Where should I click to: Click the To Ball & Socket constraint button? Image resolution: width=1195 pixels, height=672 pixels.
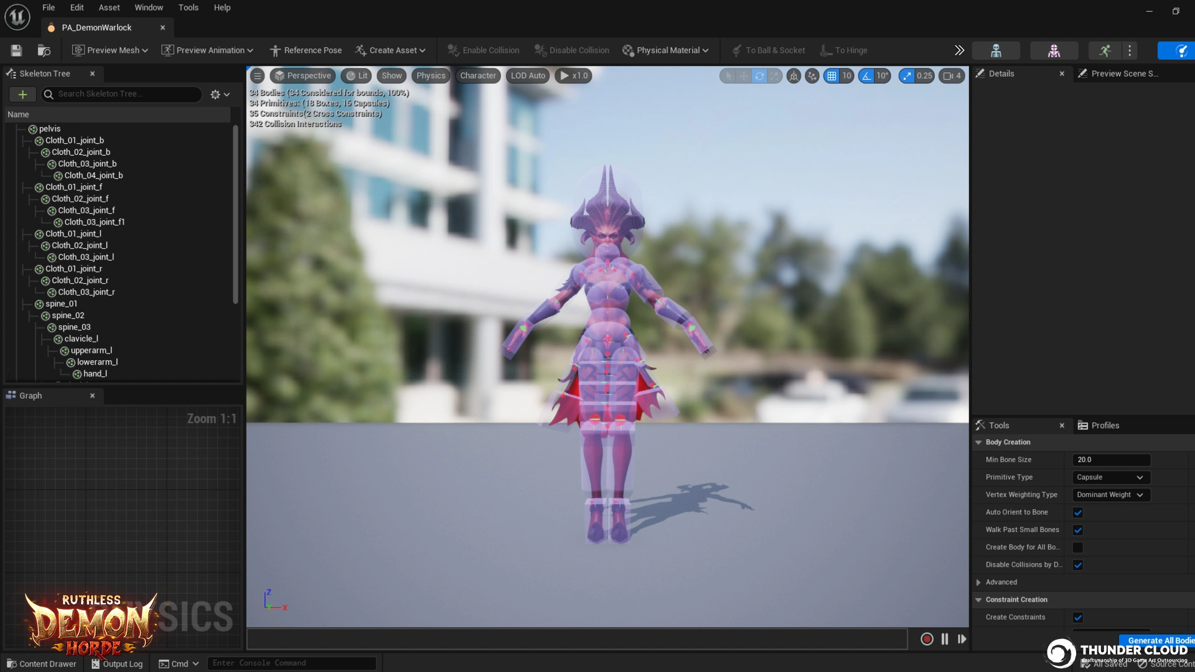[x=768, y=50]
